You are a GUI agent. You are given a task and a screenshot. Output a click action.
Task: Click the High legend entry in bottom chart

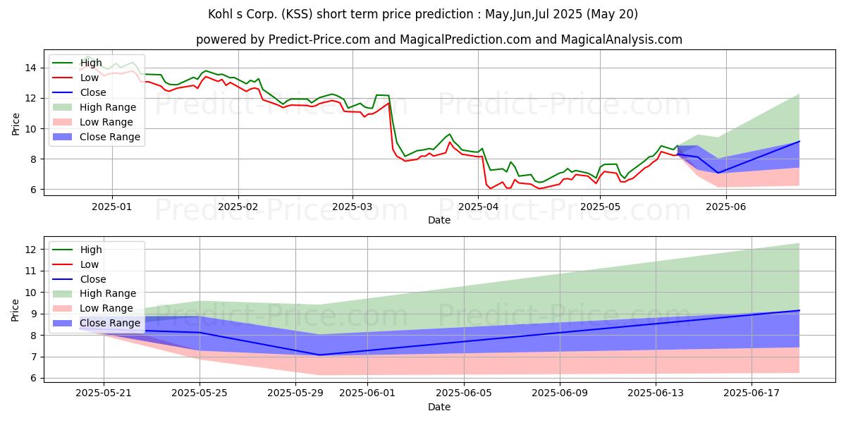pos(79,250)
